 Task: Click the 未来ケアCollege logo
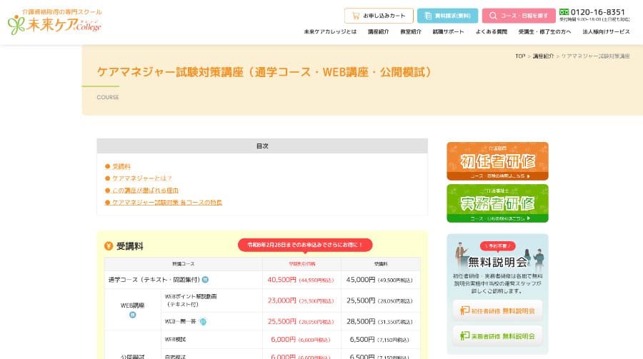[55, 21]
